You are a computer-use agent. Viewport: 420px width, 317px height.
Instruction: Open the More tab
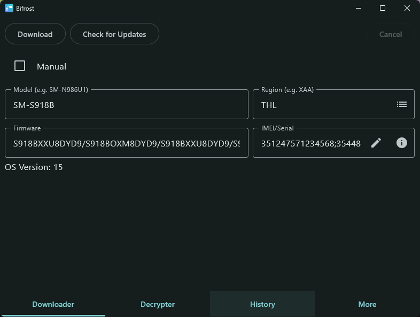pyautogui.click(x=367, y=304)
